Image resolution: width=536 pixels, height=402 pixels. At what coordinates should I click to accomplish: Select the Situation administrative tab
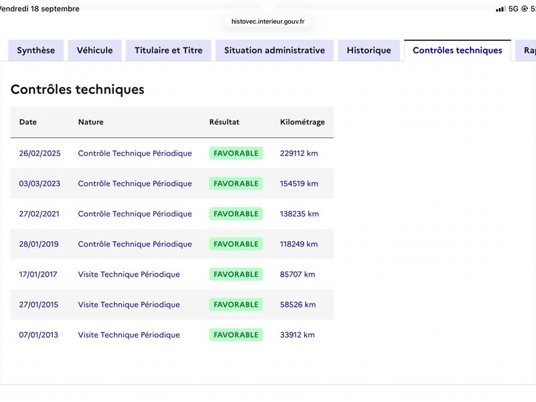point(275,50)
